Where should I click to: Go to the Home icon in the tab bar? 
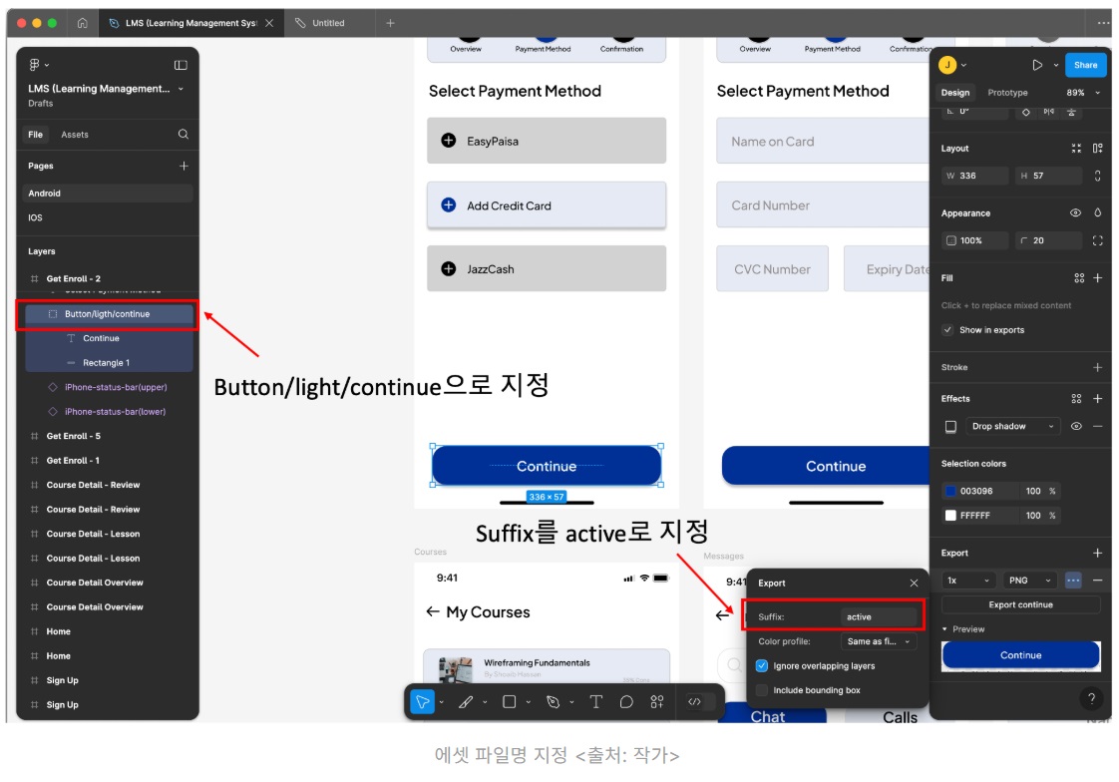click(x=82, y=23)
